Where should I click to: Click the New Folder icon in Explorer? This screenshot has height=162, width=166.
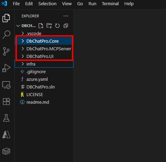(x=49, y=26)
